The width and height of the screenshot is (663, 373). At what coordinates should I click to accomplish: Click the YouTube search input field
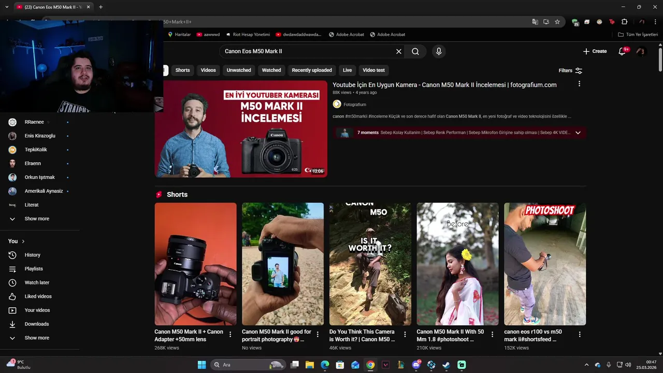(308, 51)
